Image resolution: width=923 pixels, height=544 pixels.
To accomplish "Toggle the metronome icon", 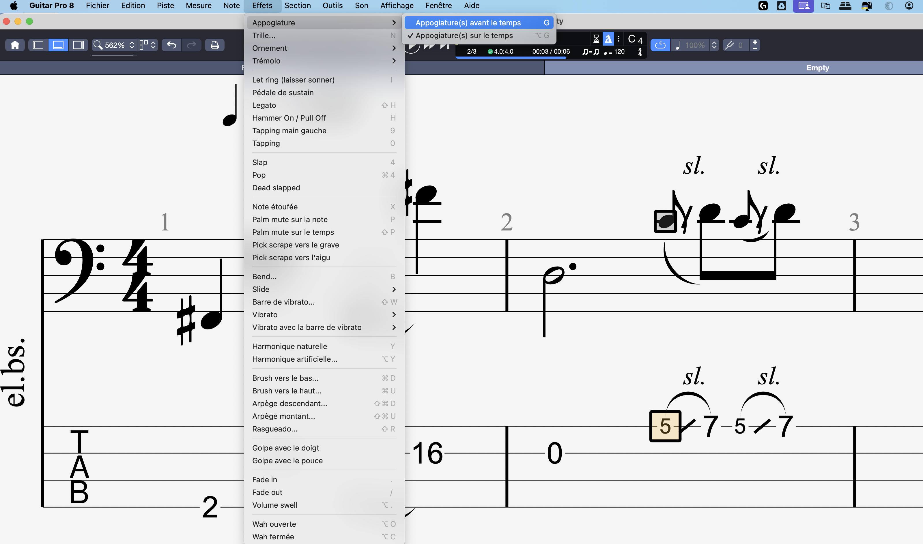I will [608, 38].
